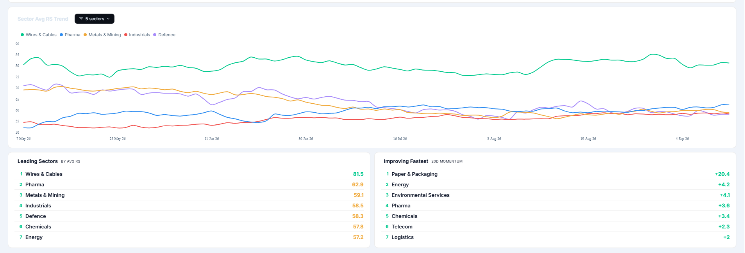
Task: Click the 25-May-26 axis date label
Action: 118,139
